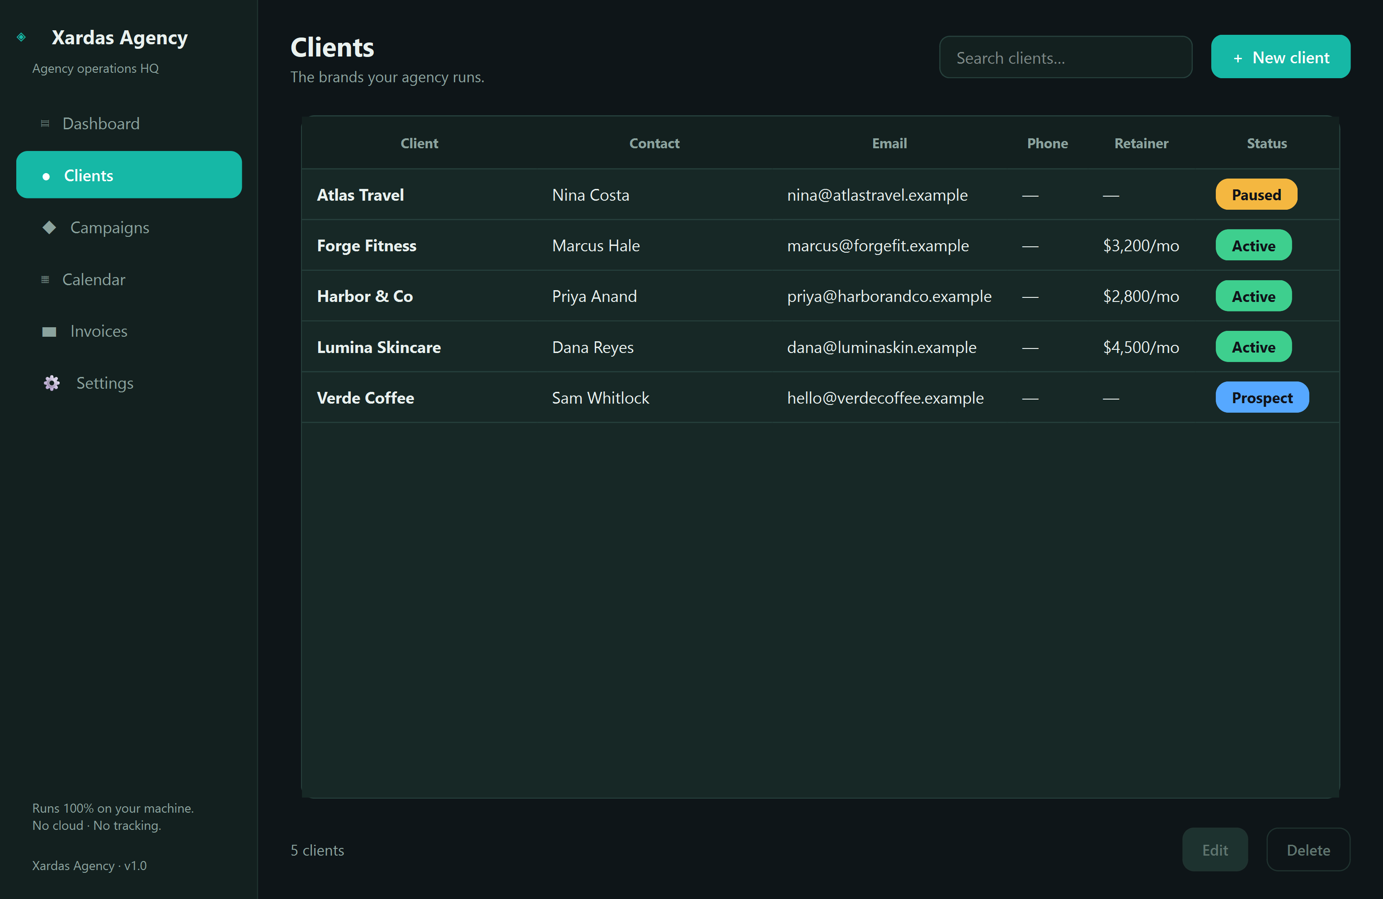The height and width of the screenshot is (899, 1383).
Task: Go to the Campaigns section
Action: [x=129, y=227]
